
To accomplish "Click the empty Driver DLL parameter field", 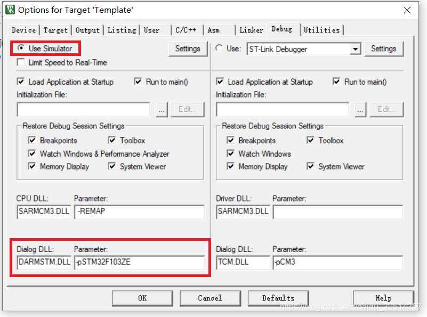I will pyautogui.click(x=337, y=212).
